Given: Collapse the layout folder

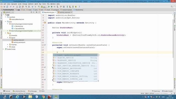Looking at the screenshot, I should [x=8, y=38].
